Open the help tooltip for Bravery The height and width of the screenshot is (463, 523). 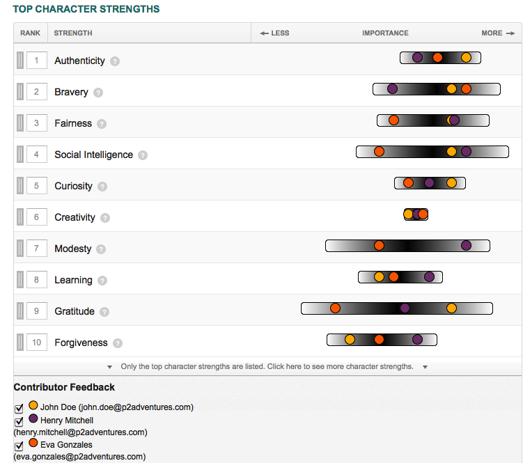tap(98, 93)
